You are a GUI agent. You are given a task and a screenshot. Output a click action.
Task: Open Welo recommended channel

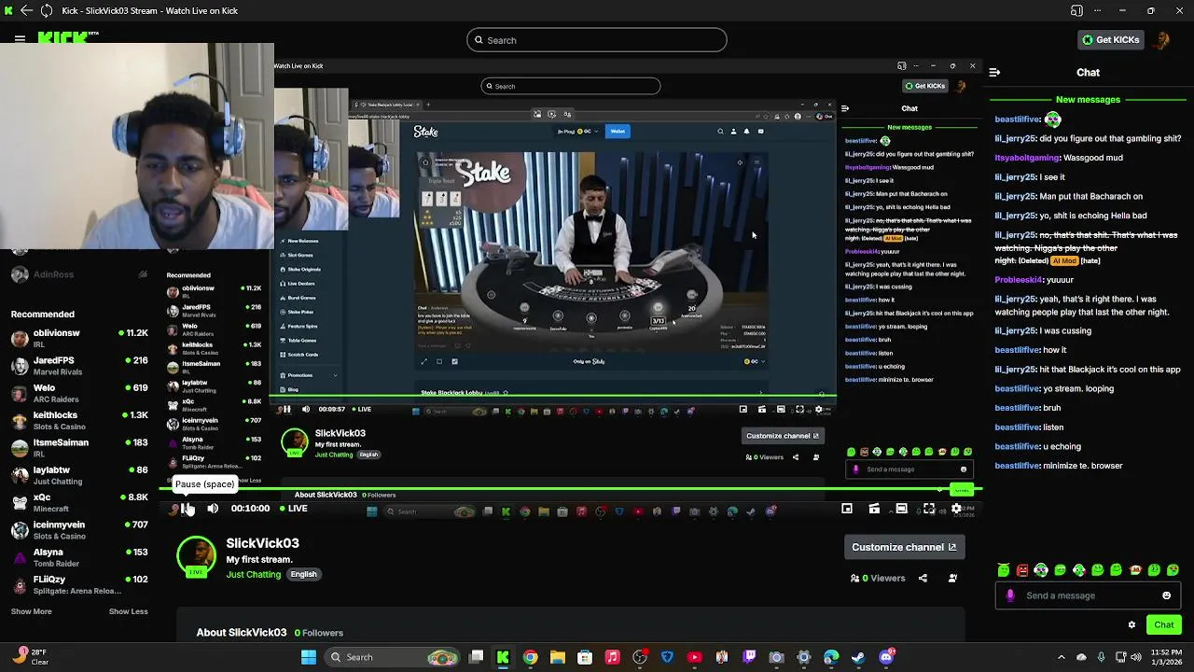click(79, 393)
